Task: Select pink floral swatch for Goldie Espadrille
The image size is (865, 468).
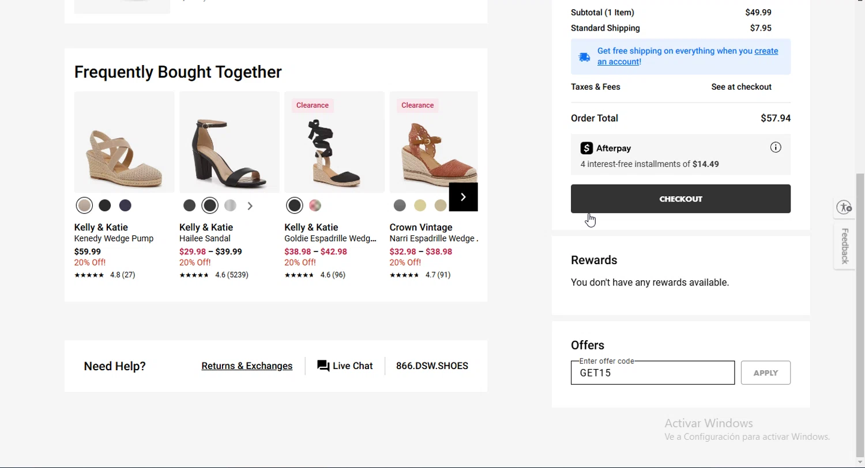Action: [315, 206]
